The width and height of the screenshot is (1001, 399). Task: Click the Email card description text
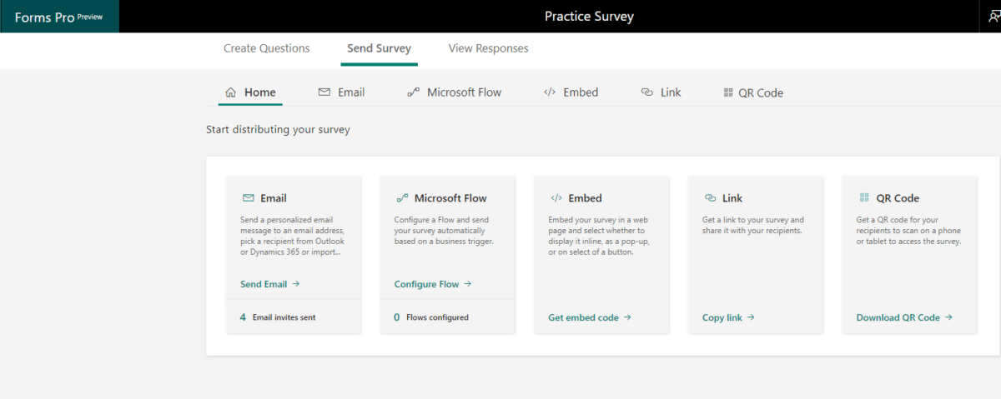point(291,237)
